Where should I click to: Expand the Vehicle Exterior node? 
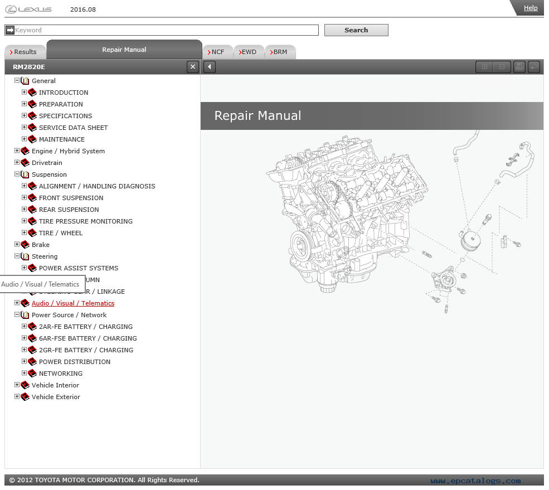point(17,396)
